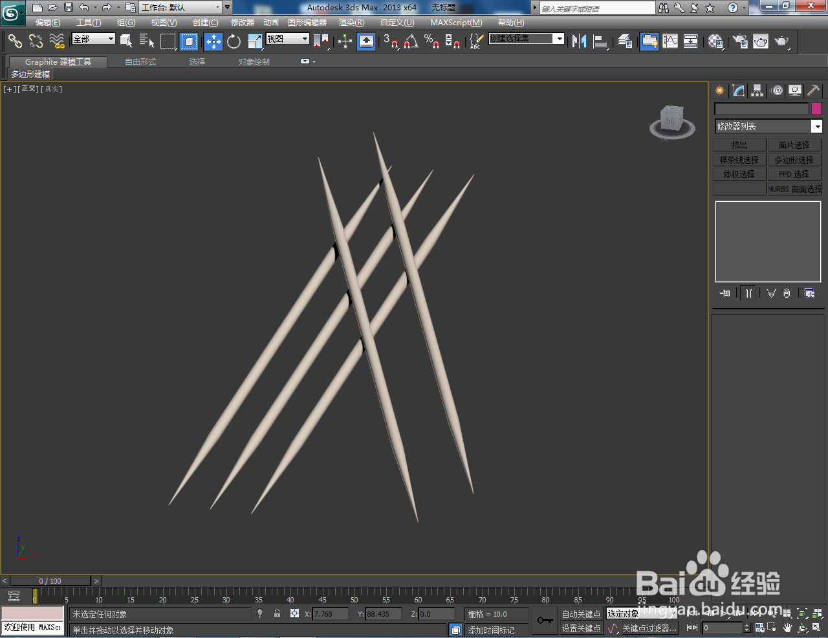Open the Render Setup icon
This screenshot has height=638, width=828.
pyautogui.click(x=739, y=41)
